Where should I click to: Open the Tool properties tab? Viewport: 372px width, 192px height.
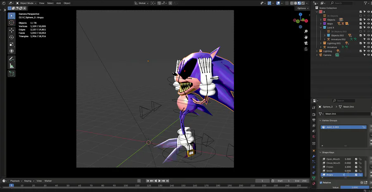coord(314,107)
